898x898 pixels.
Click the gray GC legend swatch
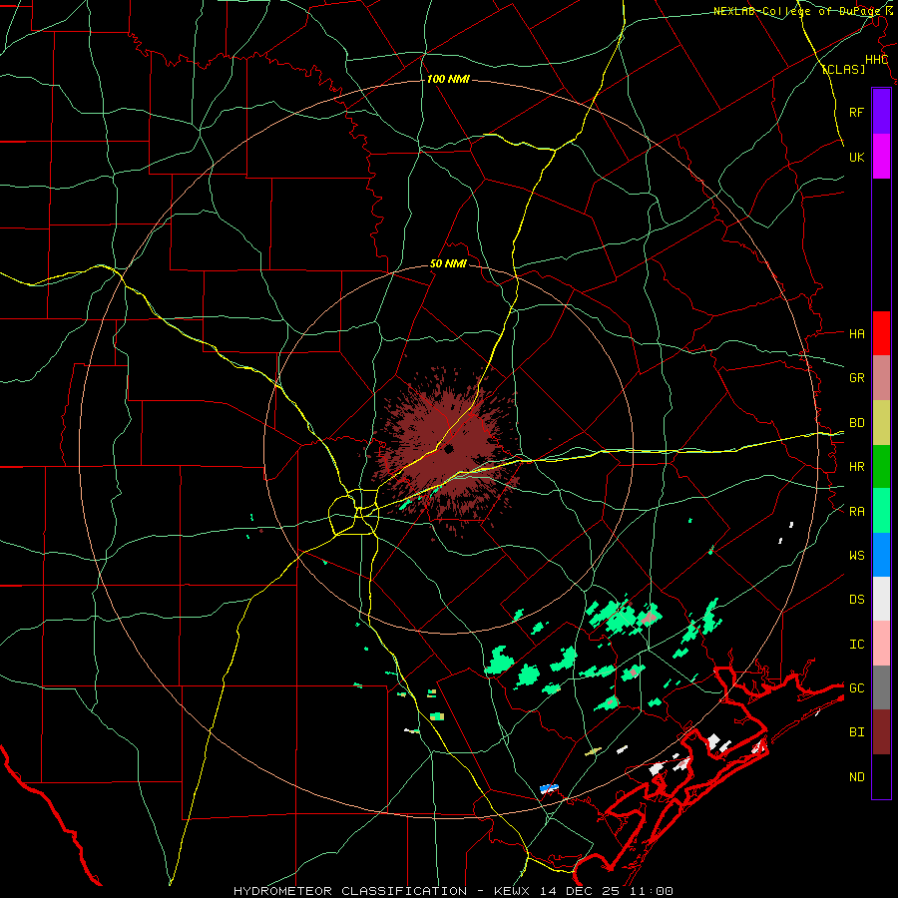click(881, 687)
